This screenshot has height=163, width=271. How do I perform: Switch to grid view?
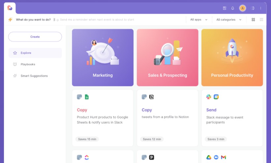point(253,20)
